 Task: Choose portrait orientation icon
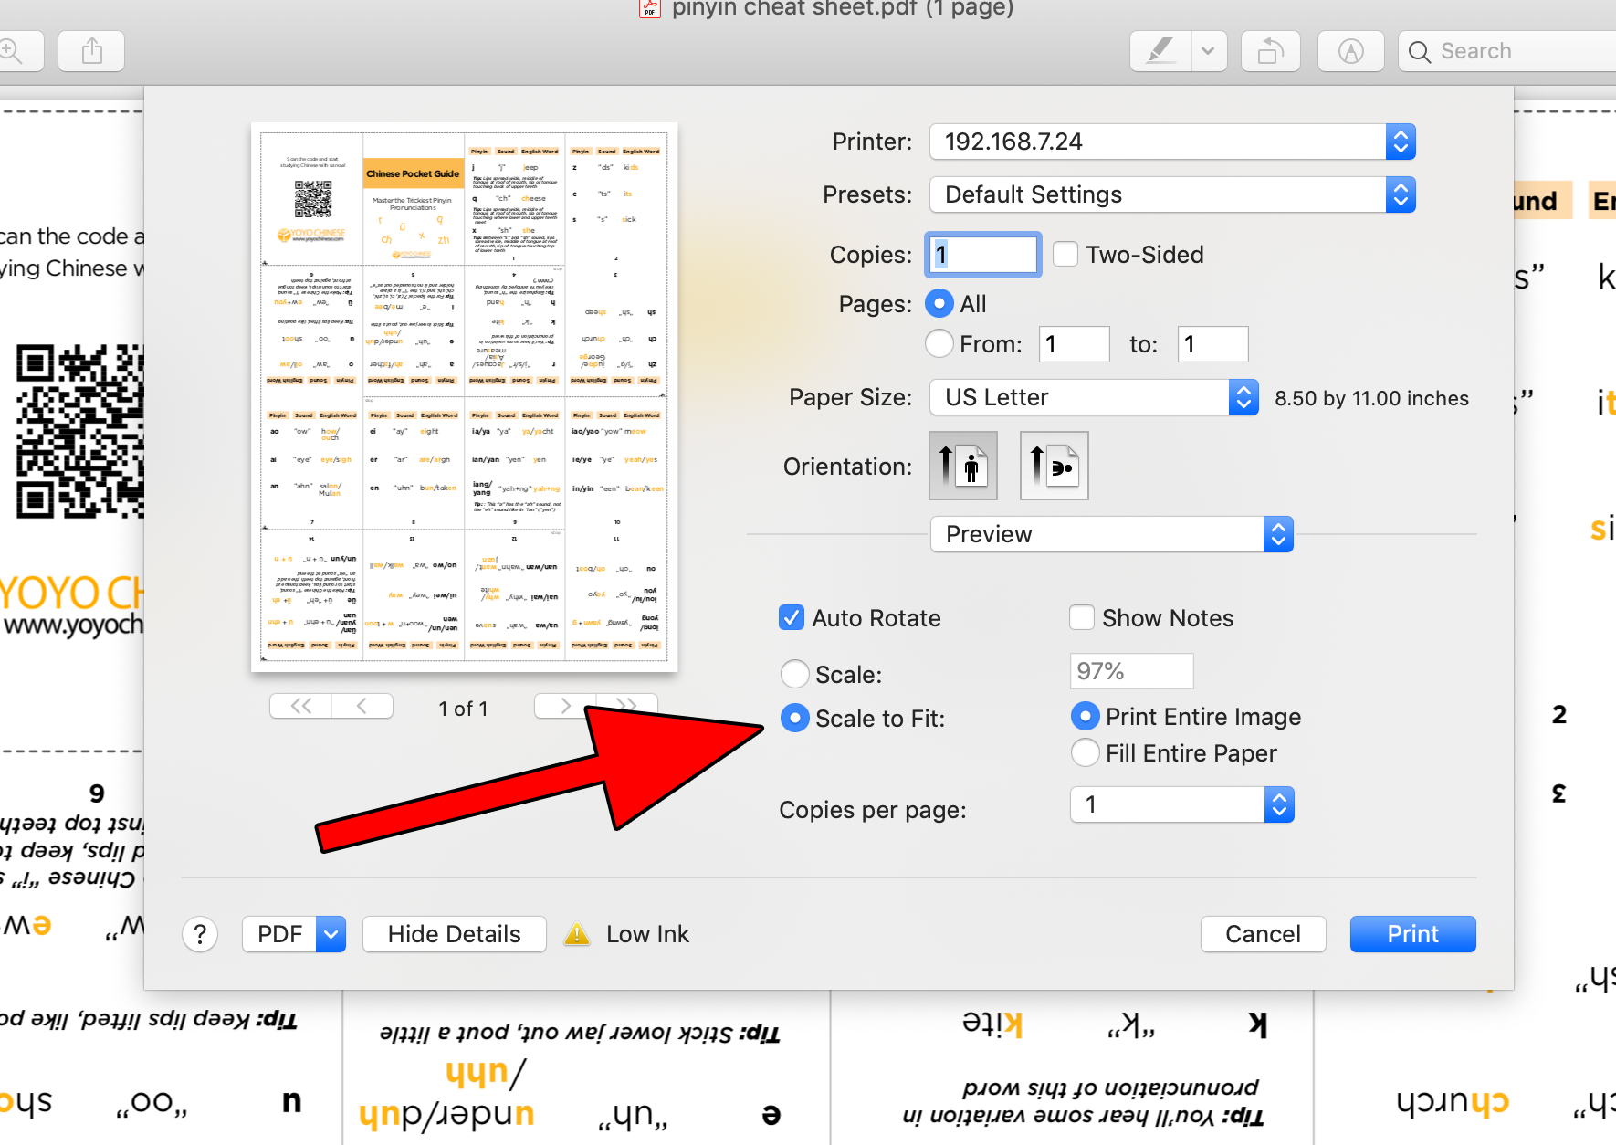tap(962, 466)
